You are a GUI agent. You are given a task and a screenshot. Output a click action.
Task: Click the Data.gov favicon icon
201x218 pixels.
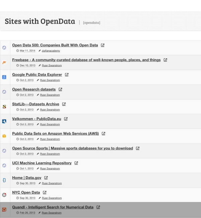coord(4,180)
